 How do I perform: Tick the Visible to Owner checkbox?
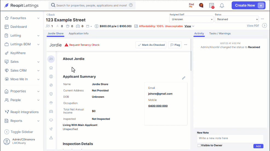click(199, 146)
